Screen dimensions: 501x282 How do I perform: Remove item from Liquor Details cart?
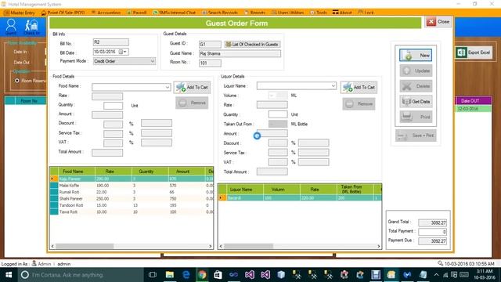(359, 104)
